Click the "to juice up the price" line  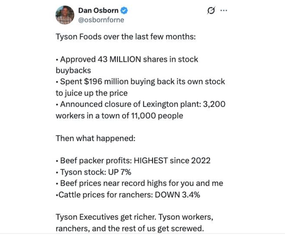(91, 93)
